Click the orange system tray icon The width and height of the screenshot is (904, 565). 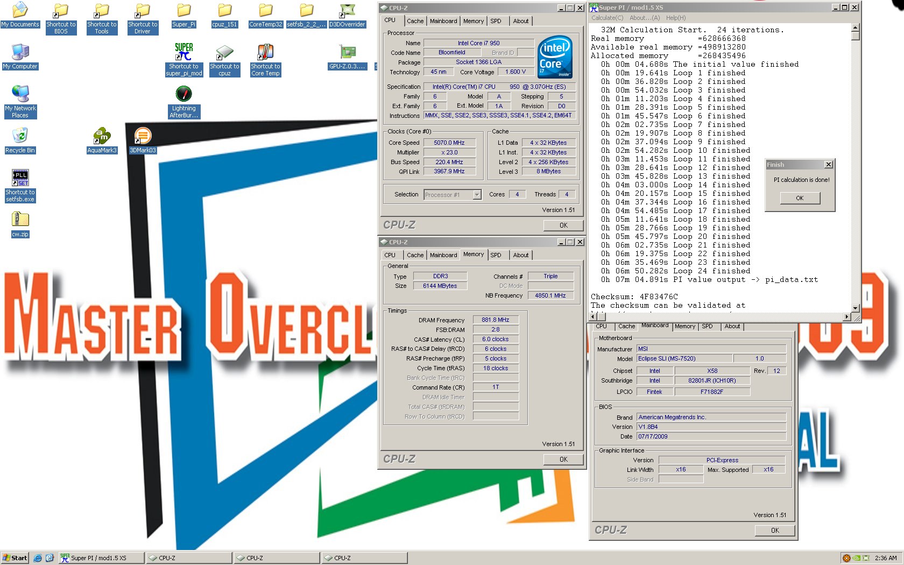pos(846,558)
